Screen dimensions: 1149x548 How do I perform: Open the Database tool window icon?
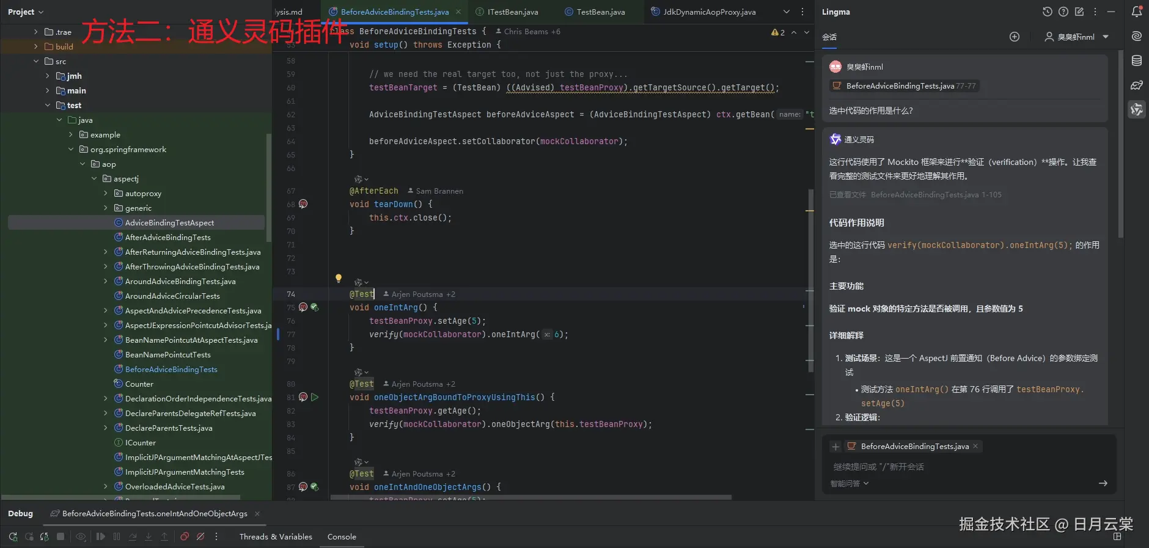pos(1137,60)
